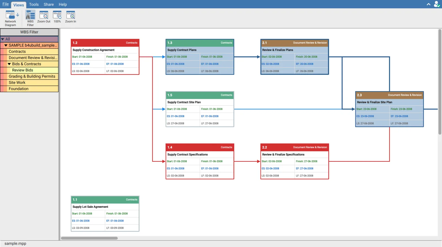Select task node 1.3 Supply Contract Plans
The width and height of the screenshot is (442, 247).
pos(200,57)
